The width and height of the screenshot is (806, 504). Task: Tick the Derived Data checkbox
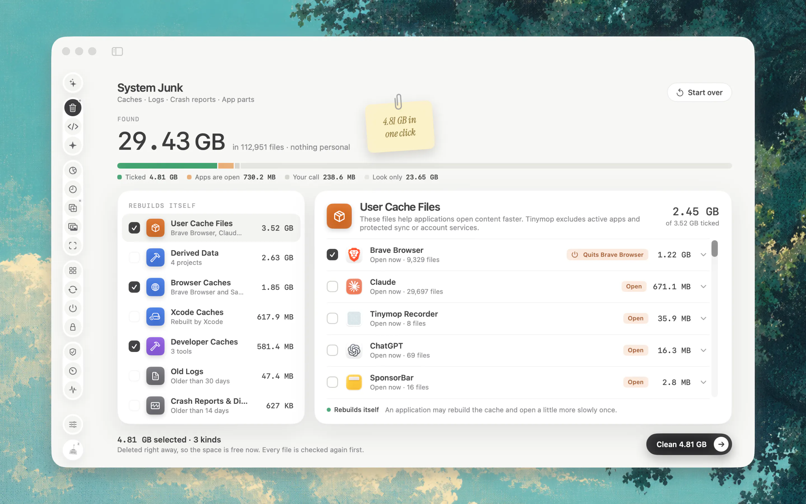pos(134,258)
